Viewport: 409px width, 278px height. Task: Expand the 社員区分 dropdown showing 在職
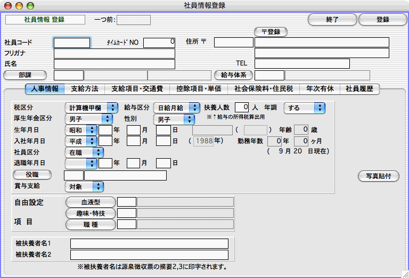click(x=84, y=152)
